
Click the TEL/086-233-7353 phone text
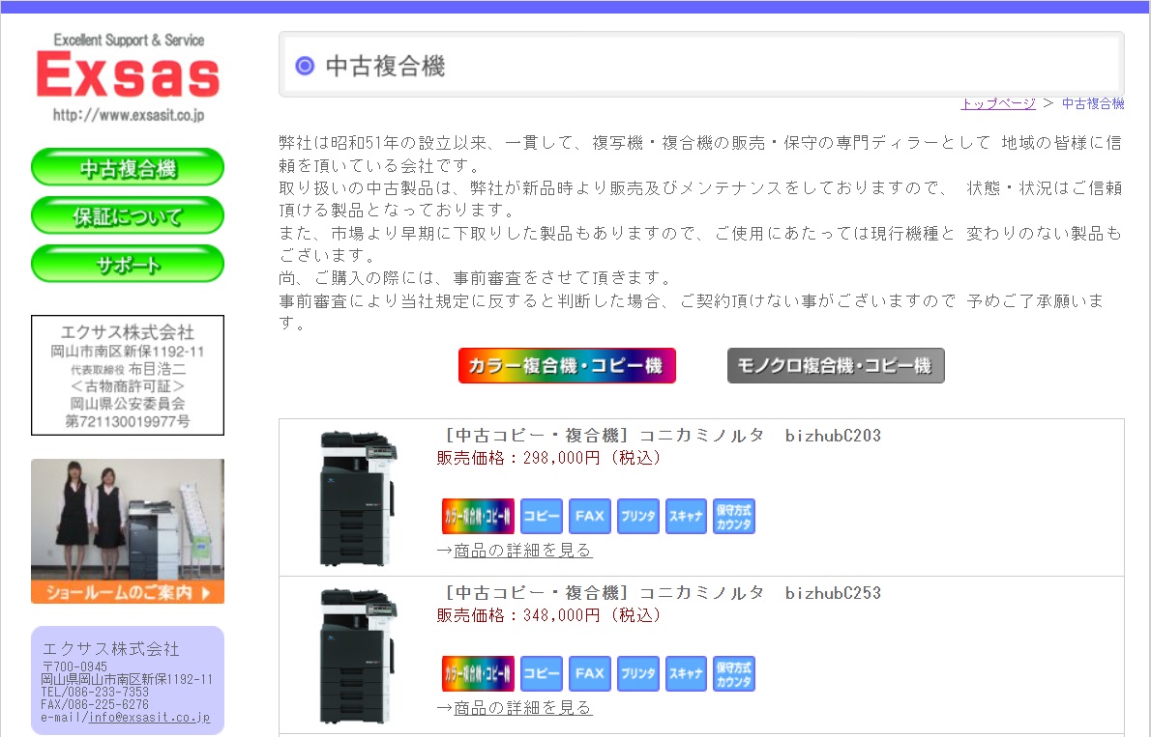click(x=95, y=692)
